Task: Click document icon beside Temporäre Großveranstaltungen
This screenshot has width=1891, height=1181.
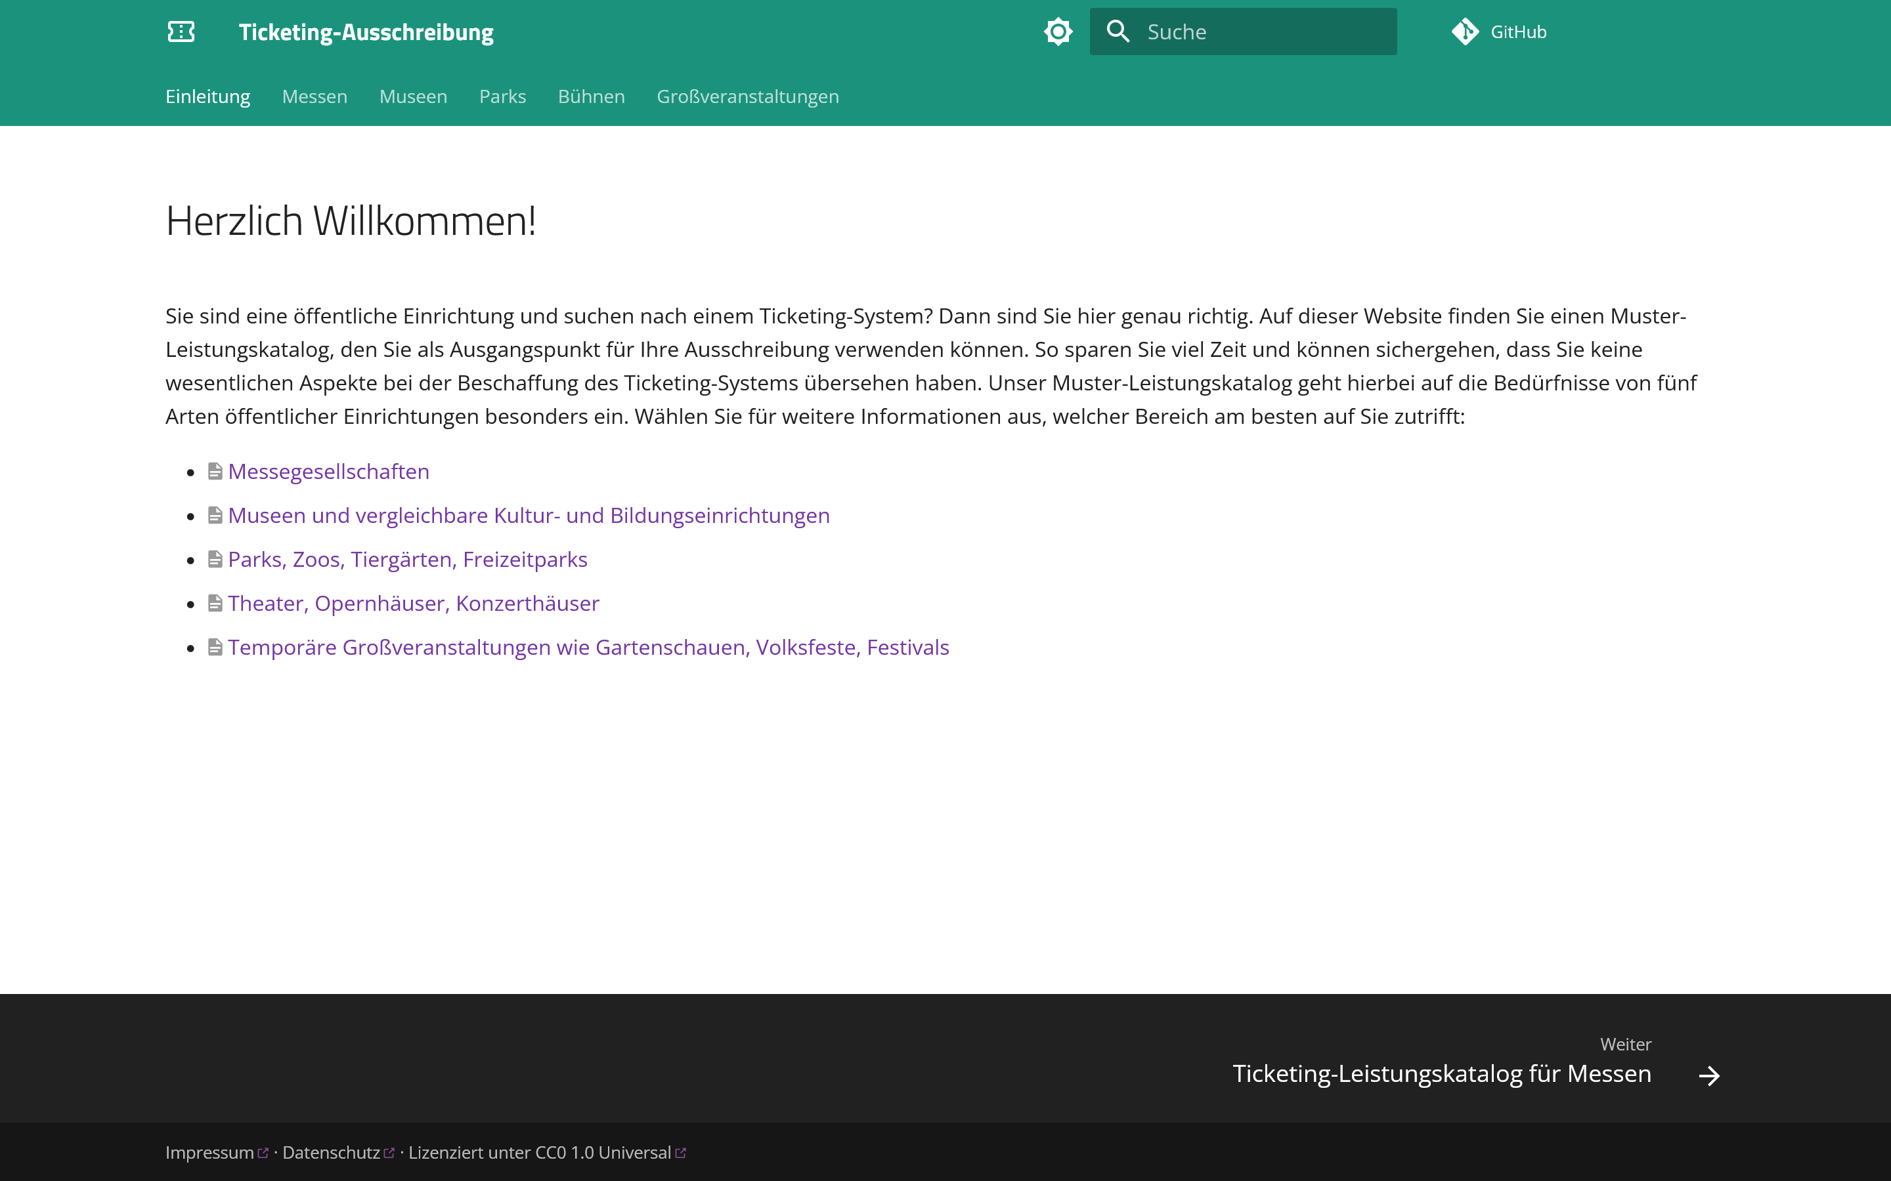Action: click(215, 648)
